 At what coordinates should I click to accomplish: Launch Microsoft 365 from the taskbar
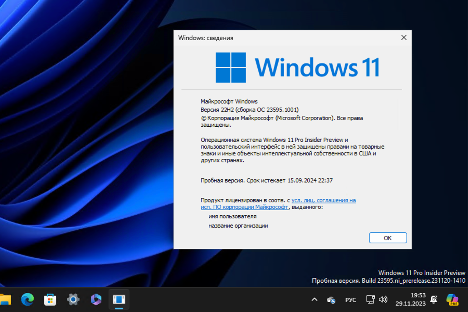[x=95, y=300]
